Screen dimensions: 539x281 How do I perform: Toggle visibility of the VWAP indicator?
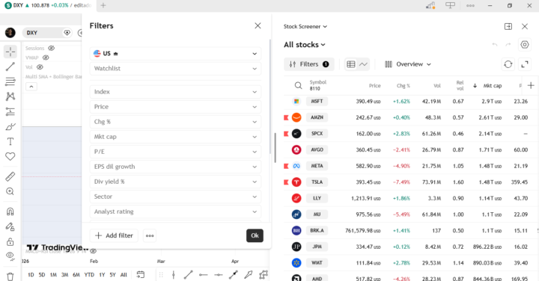tap(46, 58)
